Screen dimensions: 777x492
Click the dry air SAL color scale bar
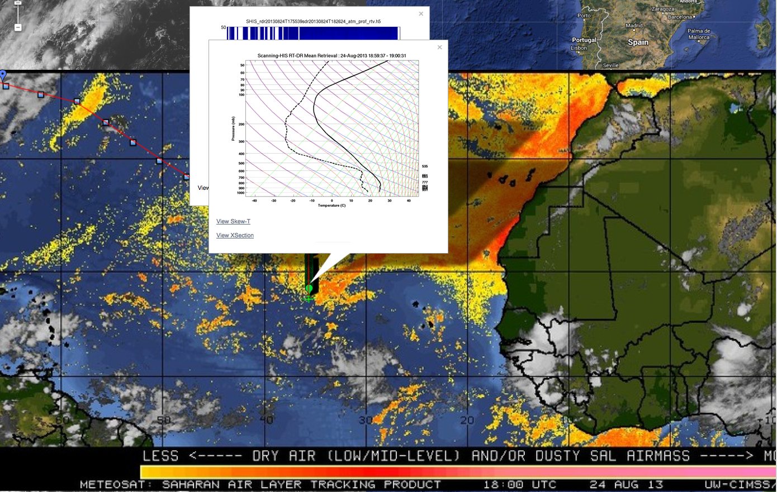tap(447, 472)
